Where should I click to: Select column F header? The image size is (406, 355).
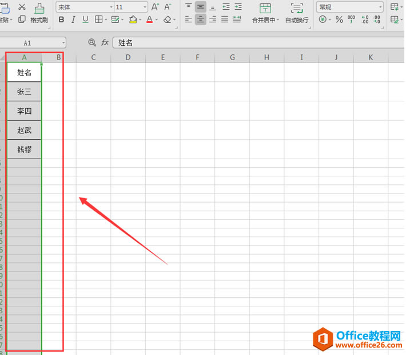click(197, 57)
